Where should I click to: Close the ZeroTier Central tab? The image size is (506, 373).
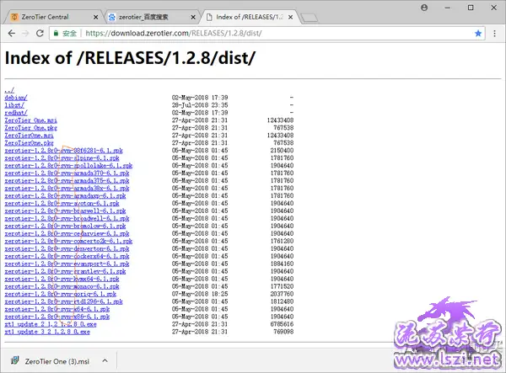point(96,17)
